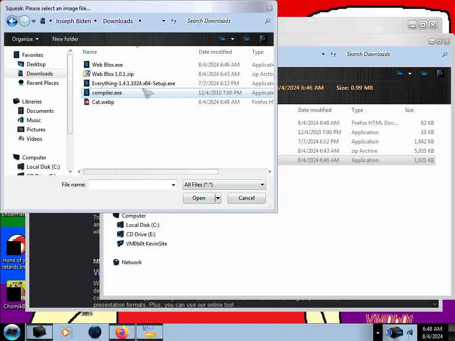Click the Joseph Biden breadcrumb
The height and width of the screenshot is (341, 455).
click(x=73, y=21)
